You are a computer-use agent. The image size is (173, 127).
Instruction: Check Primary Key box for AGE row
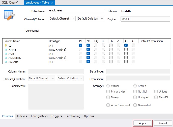tap(80, 54)
